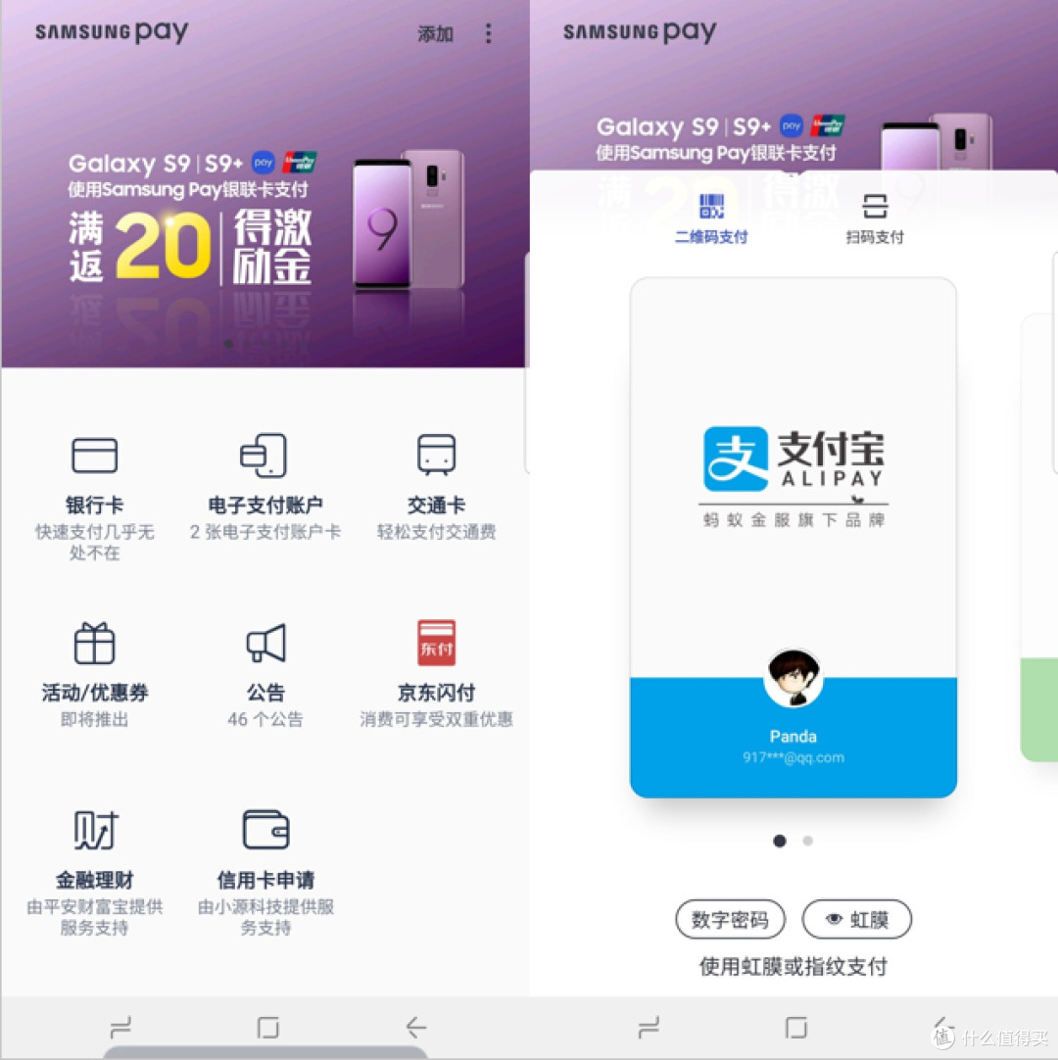Tap the Samsung Pay logo on left screen
Screen dimensions: 1058x1060
point(112,31)
